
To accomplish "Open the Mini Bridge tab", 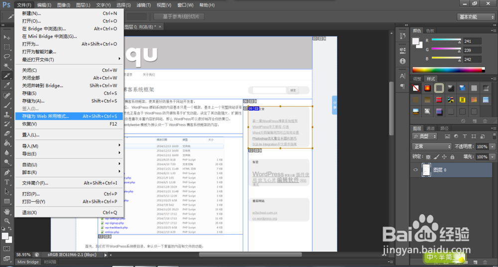I will point(28,262).
